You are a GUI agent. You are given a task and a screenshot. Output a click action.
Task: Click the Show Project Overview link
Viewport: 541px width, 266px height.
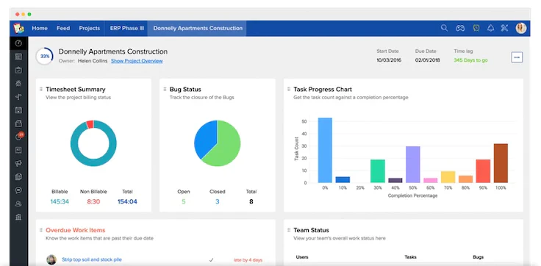point(137,61)
